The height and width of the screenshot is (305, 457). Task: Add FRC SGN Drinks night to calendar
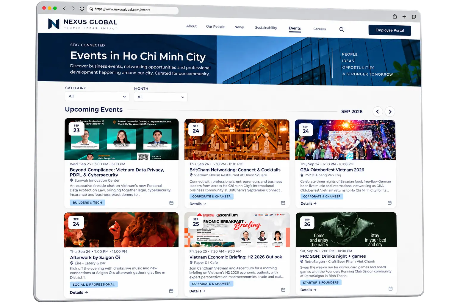tap(390, 289)
